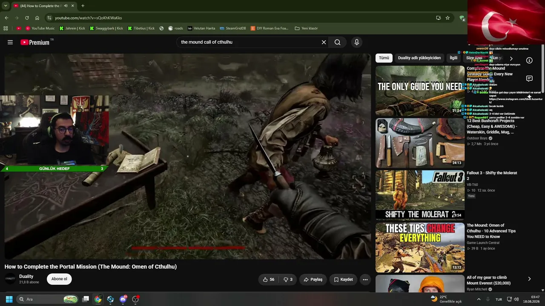545x306 pixels.
Task: Open a new browser tab
Action: (x=83, y=6)
